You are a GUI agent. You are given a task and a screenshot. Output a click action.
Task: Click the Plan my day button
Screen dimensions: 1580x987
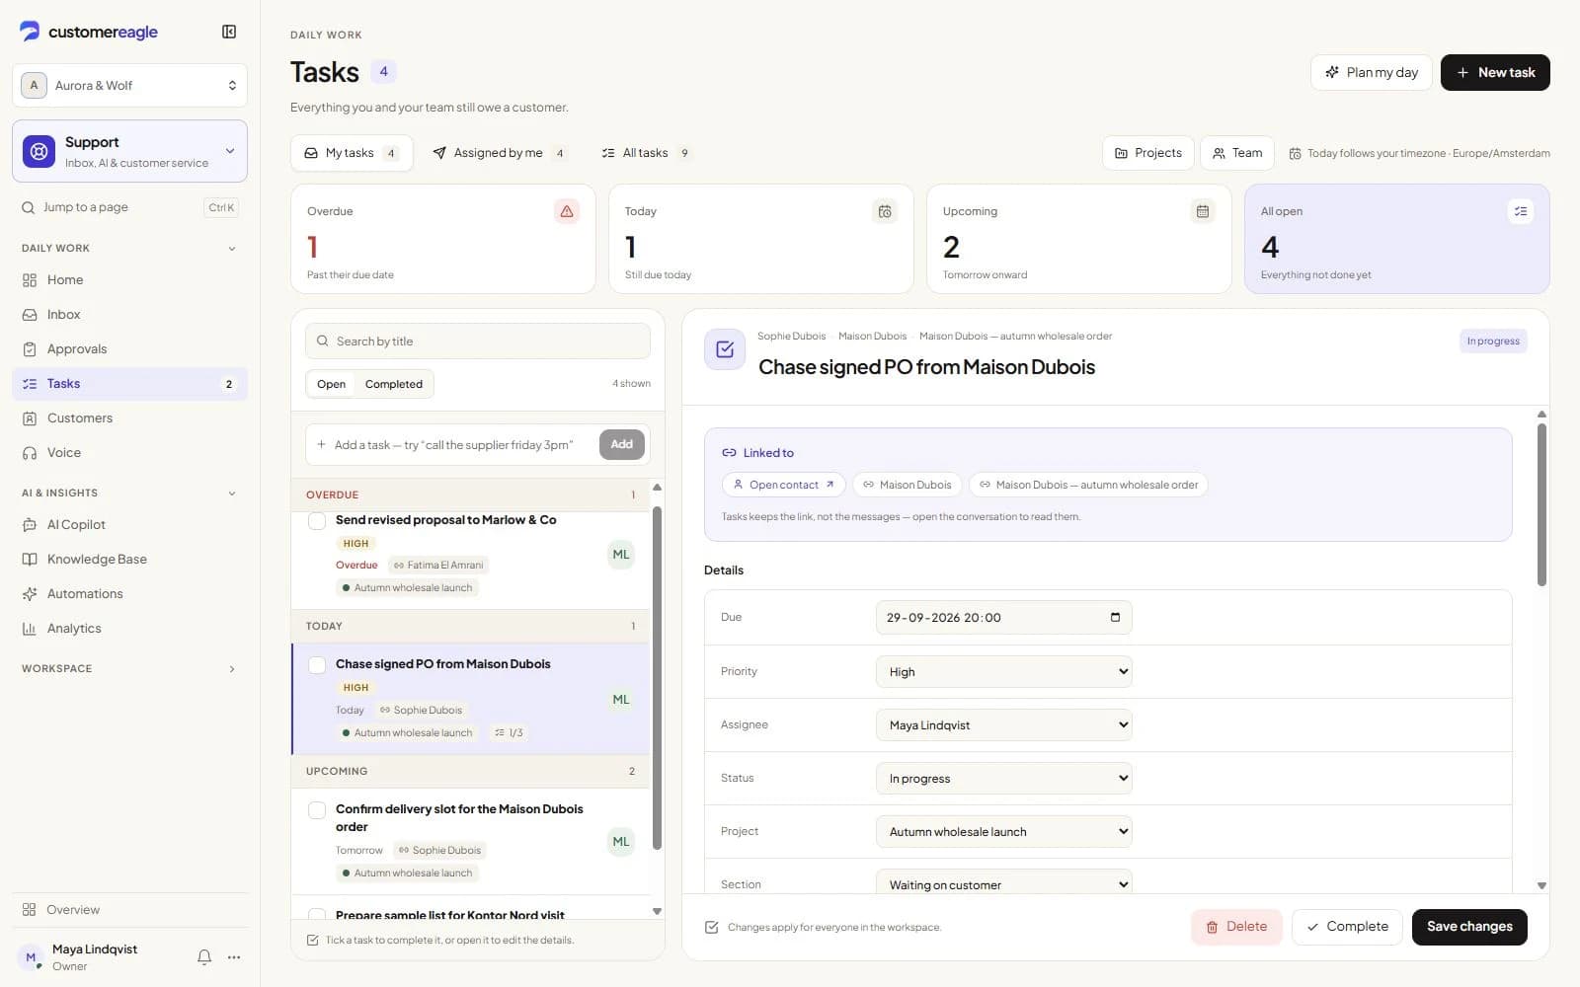pos(1371,72)
